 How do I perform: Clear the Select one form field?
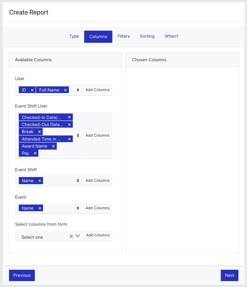coord(71,236)
